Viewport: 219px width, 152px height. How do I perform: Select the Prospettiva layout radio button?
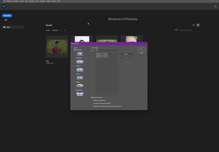pos(75,58)
